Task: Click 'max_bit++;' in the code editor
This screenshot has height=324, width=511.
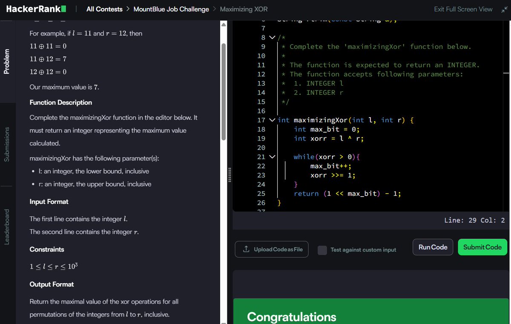Action: coord(331,166)
